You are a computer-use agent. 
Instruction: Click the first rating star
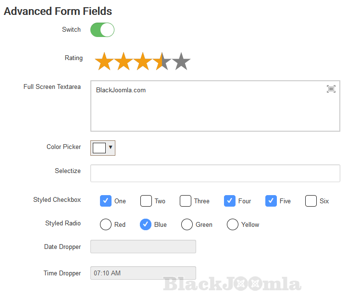click(x=104, y=62)
